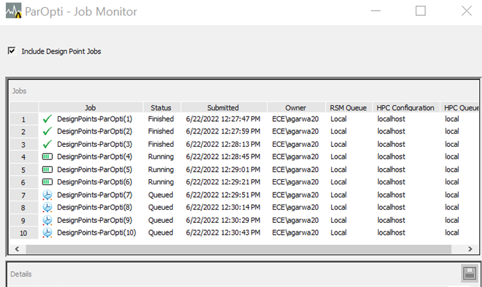The width and height of the screenshot is (482, 287).
Task: Click the left arrow of horizontal scrollbar
Action: (17, 249)
